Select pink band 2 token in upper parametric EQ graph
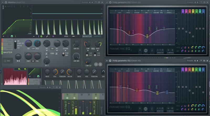This screenshot has height=116, width=210. point(133,31)
